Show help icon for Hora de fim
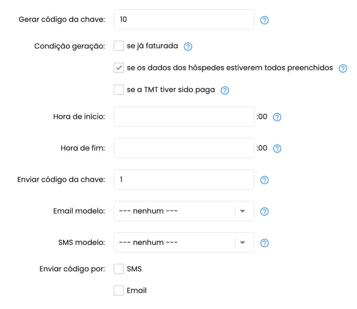This screenshot has height=309, width=357. 277,149
